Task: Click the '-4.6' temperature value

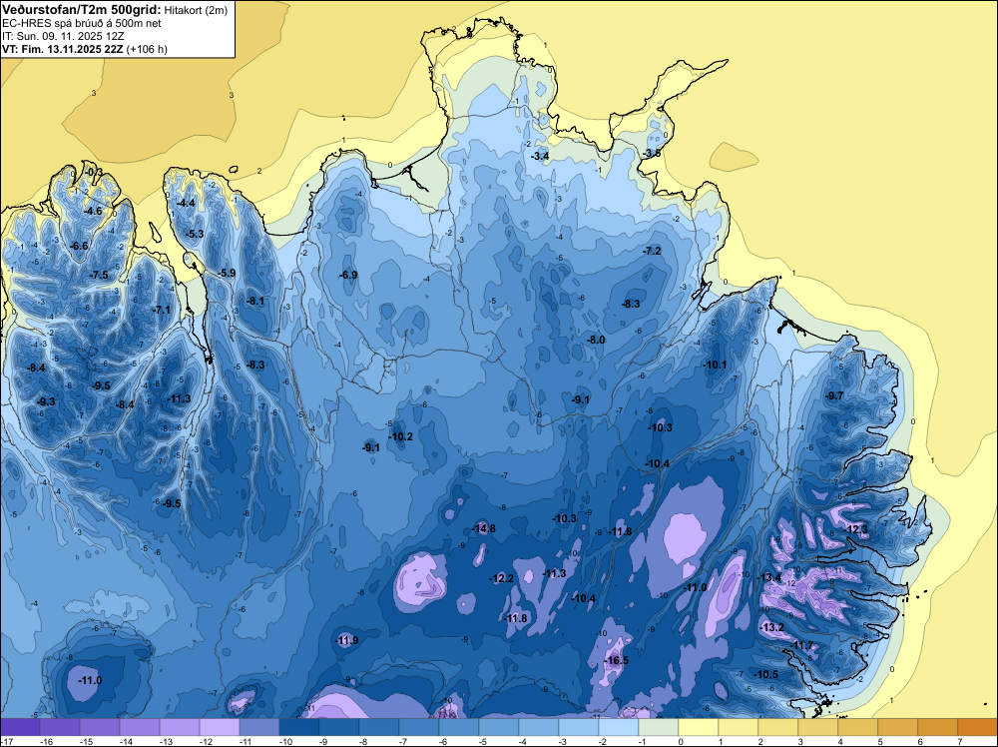Action: [94, 211]
